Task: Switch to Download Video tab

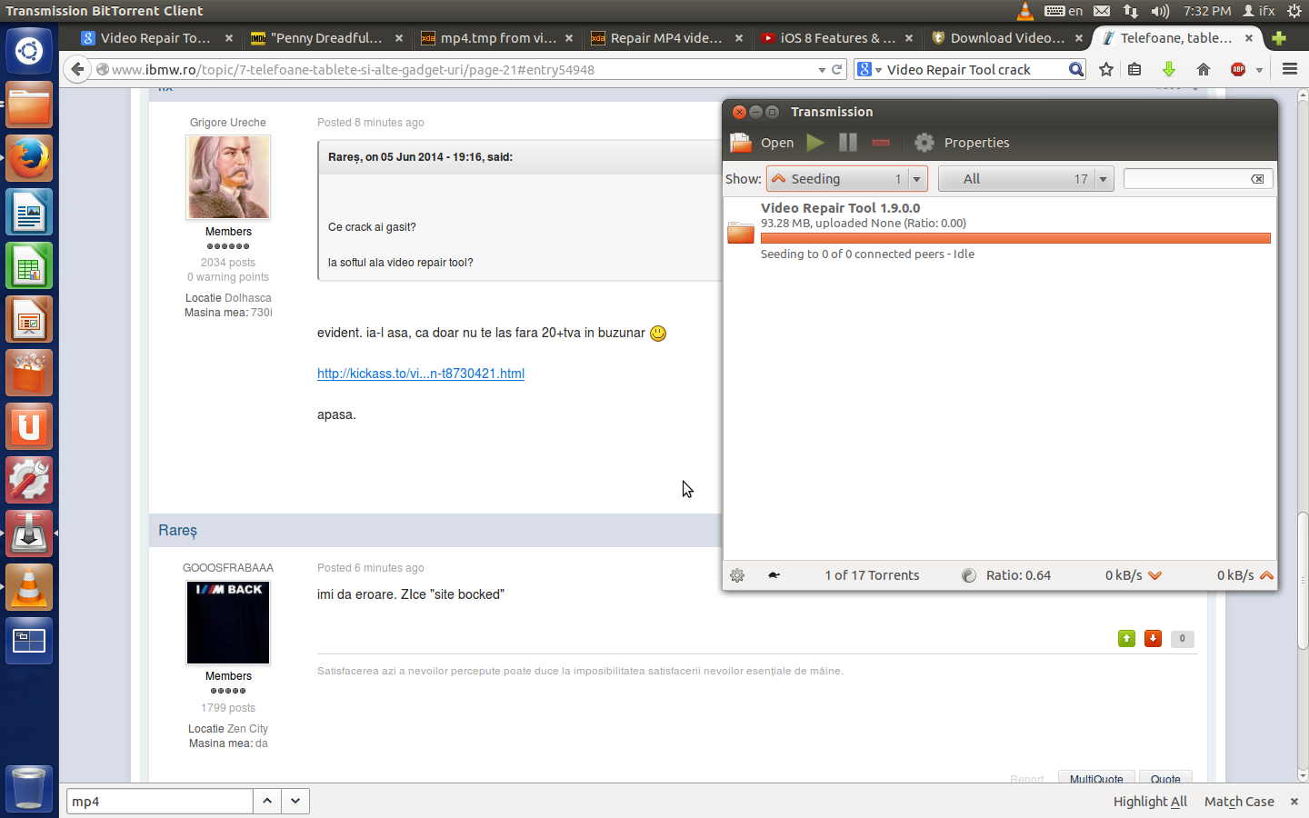Action: click(x=1006, y=38)
